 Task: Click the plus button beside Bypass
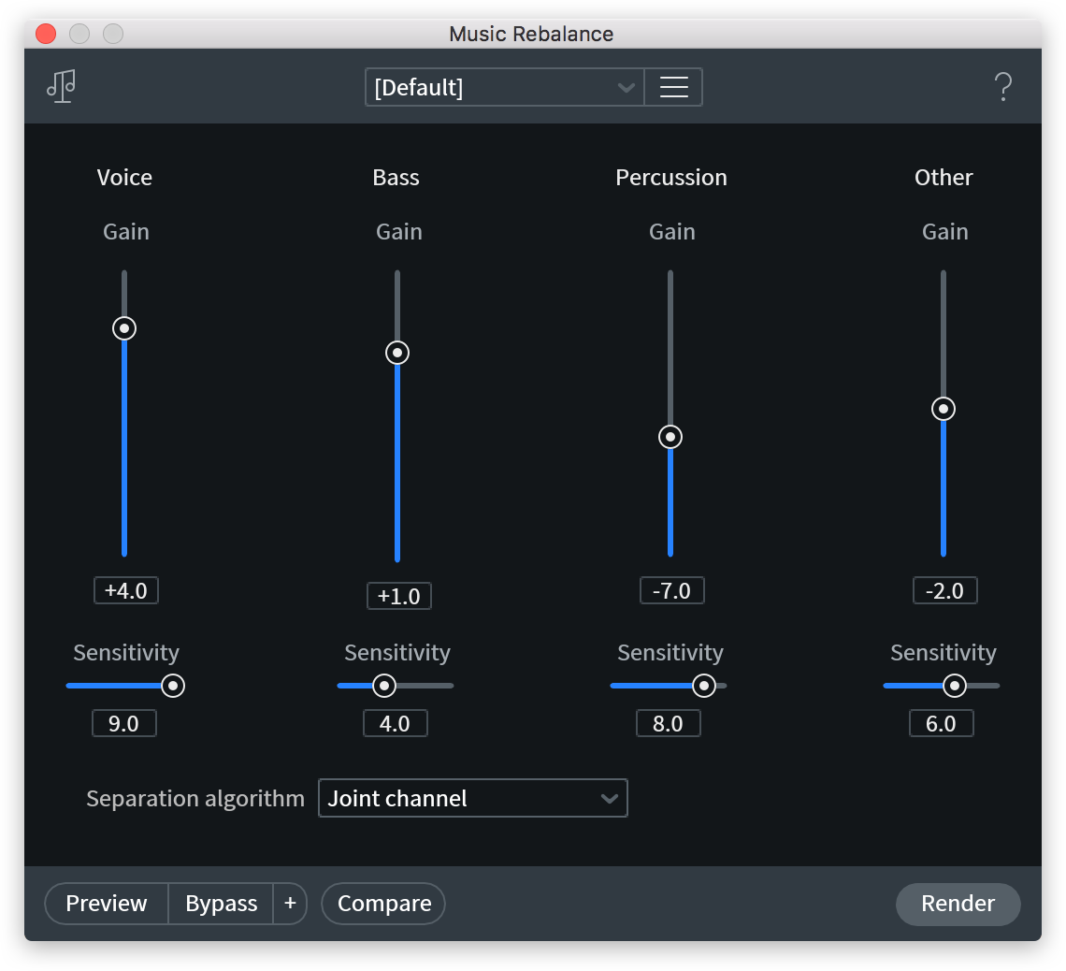[x=290, y=904]
